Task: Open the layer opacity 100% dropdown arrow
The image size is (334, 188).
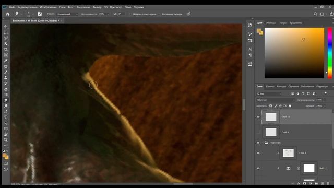Action: (x=325, y=100)
